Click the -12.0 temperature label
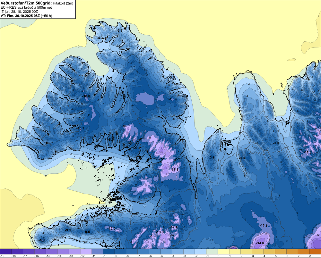Image resolution: width=321 pixels, height=258 pixels. coord(112,229)
